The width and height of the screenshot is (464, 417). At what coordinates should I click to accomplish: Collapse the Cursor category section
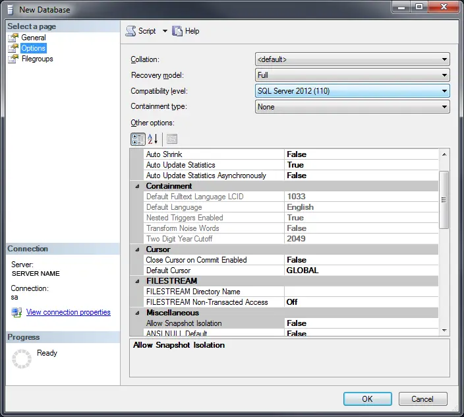138,249
